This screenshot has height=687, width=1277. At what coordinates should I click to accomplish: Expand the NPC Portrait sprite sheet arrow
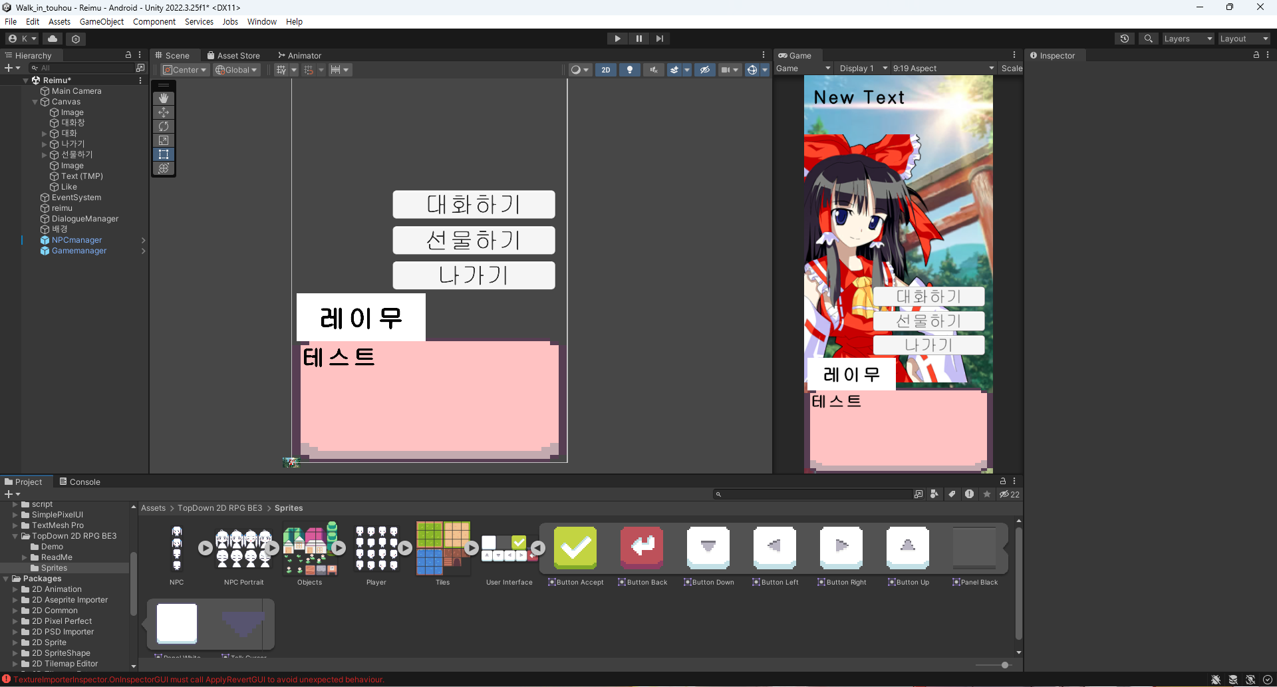272,548
